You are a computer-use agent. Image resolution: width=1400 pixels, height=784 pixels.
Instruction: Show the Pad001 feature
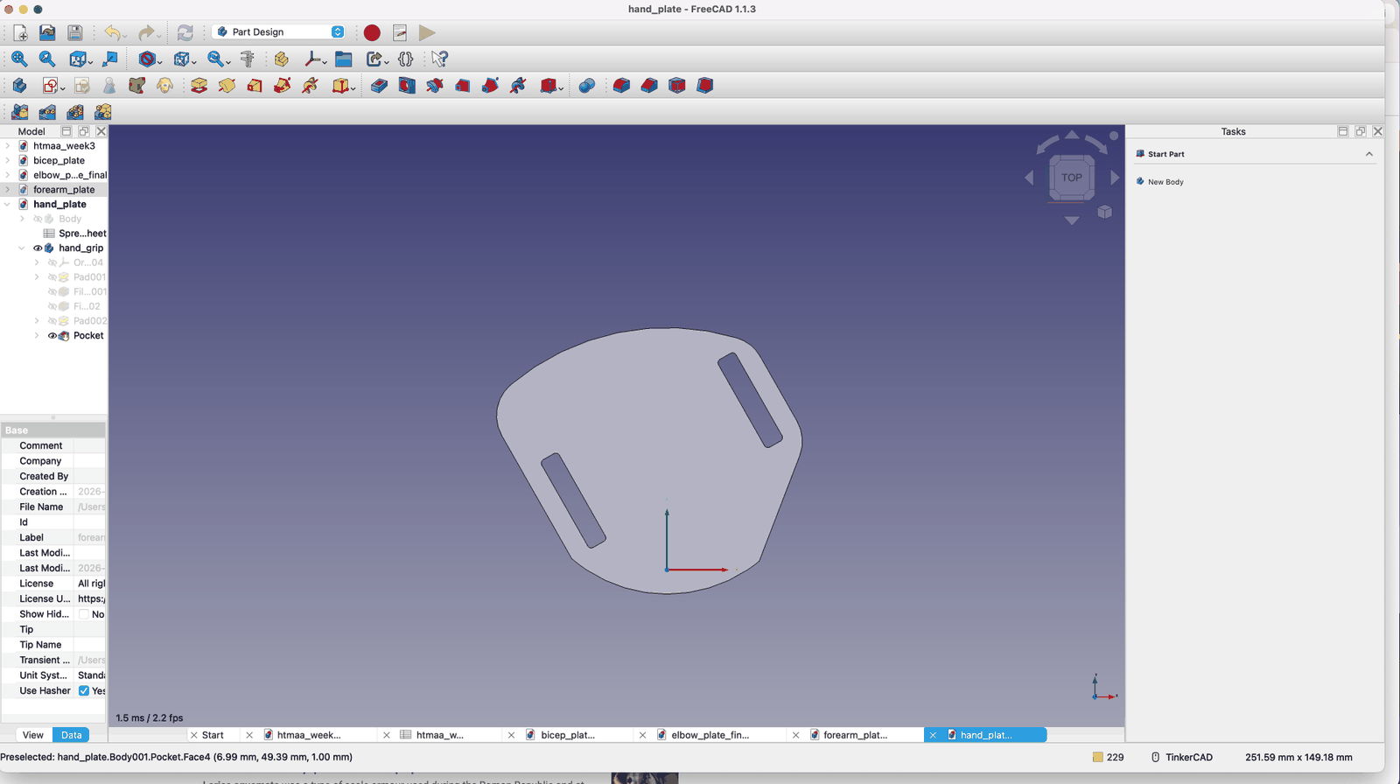click(52, 277)
